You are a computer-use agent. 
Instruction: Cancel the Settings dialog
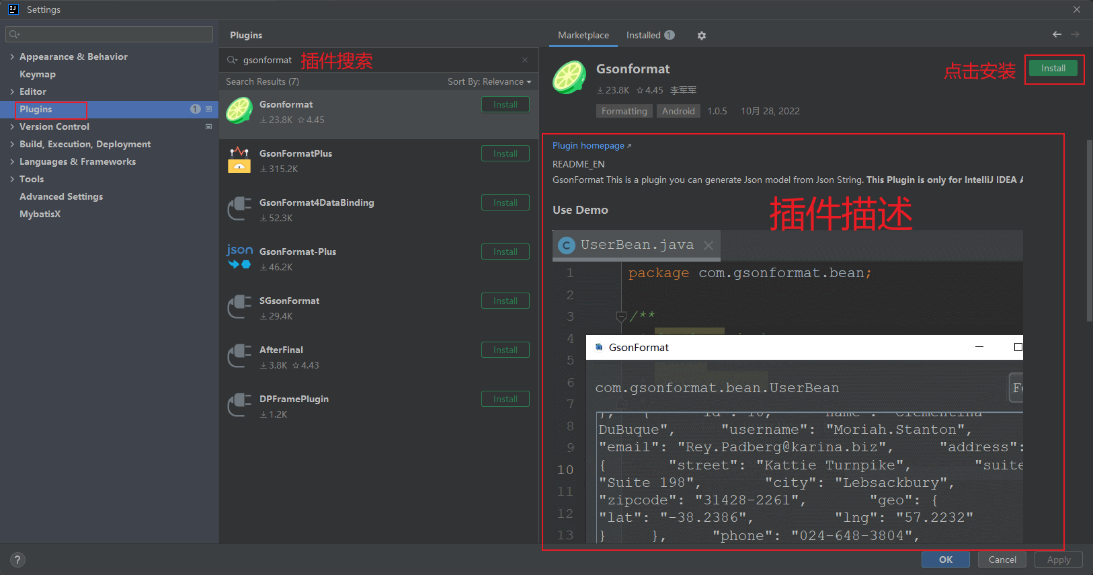coord(1002,560)
